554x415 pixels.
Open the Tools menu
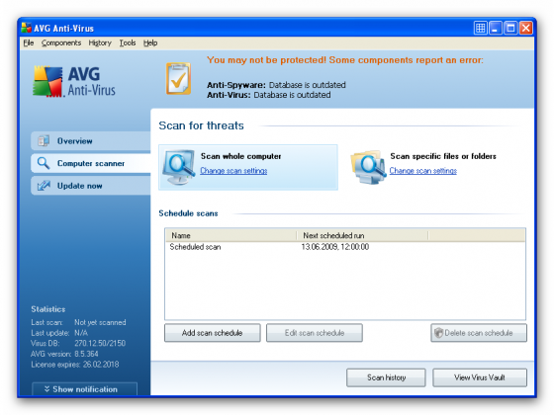coord(128,43)
